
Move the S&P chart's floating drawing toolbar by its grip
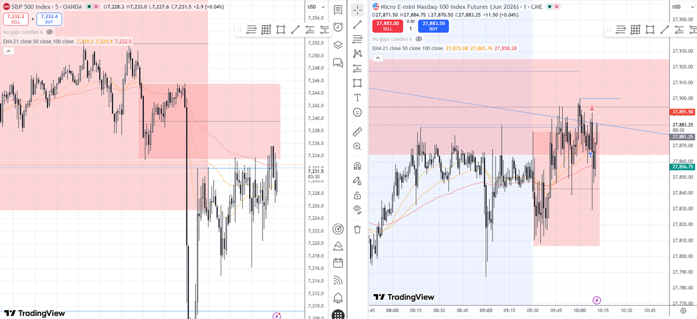(x=240, y=30)
